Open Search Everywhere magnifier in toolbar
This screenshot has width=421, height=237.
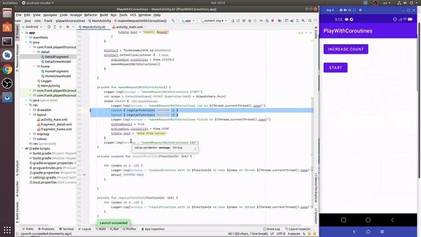click(x=310, y=20)
